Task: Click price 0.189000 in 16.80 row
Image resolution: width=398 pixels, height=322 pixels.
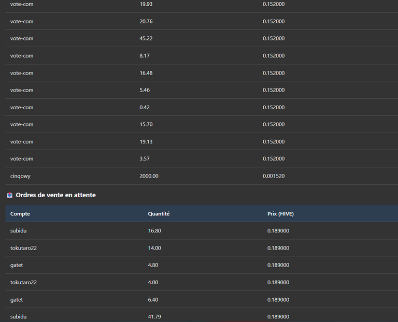Action: coord(278,231)
